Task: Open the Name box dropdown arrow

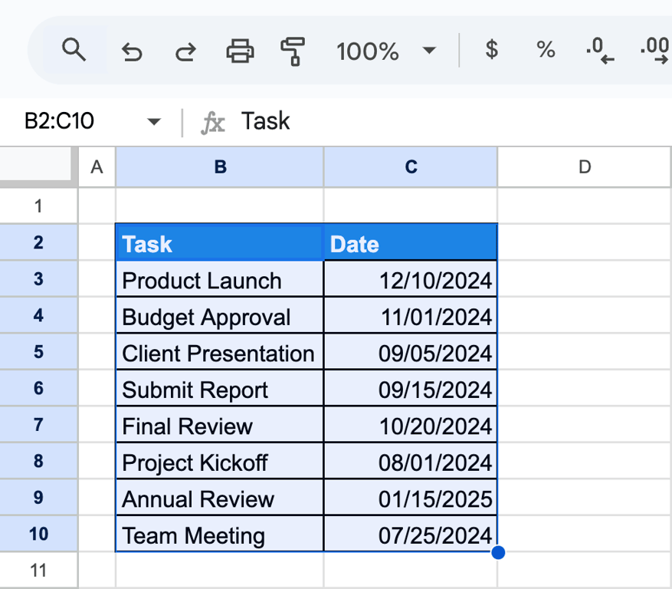Action: pos(153,122)
